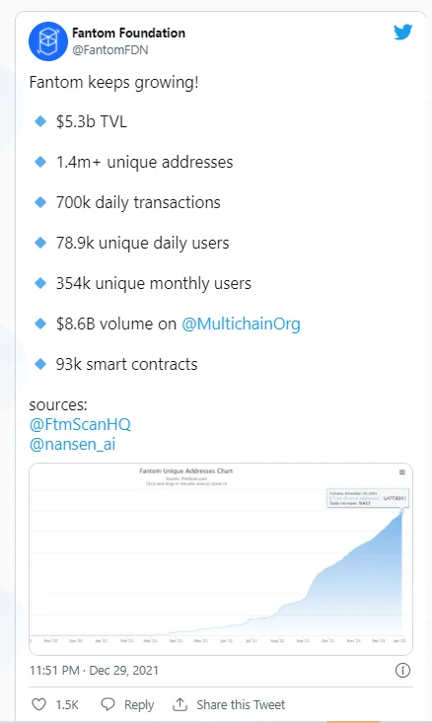Click the Fantom Foundation account name
Viewport: 432px width, 723px height.
click(128, 33)
